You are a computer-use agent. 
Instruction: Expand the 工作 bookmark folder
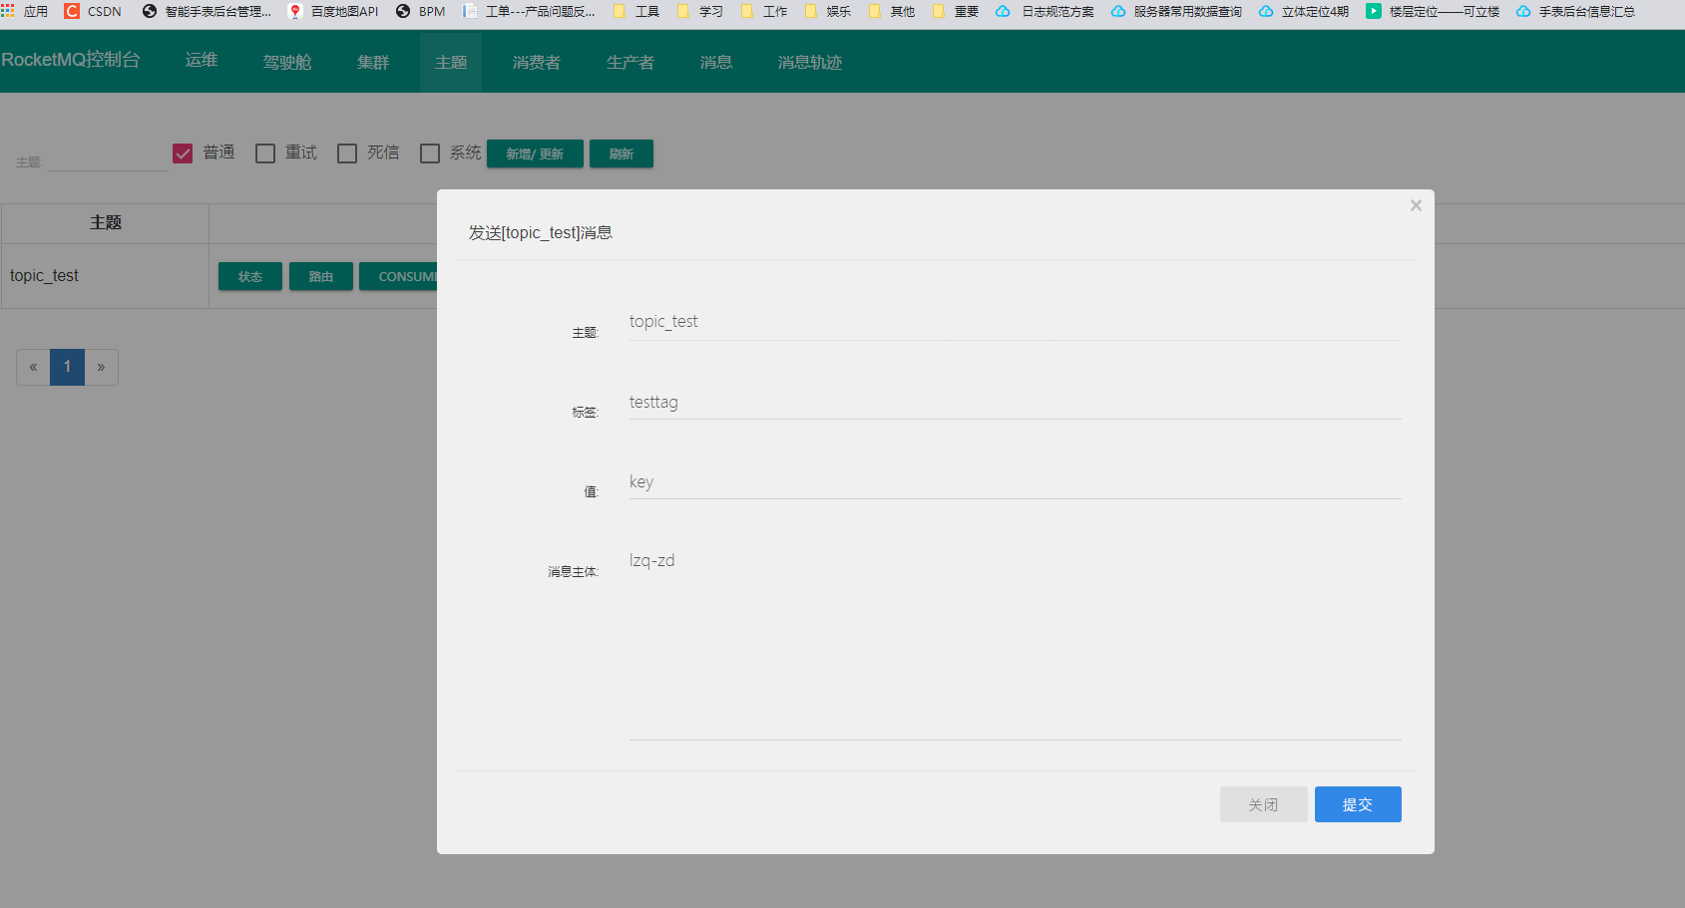(764, 11)
